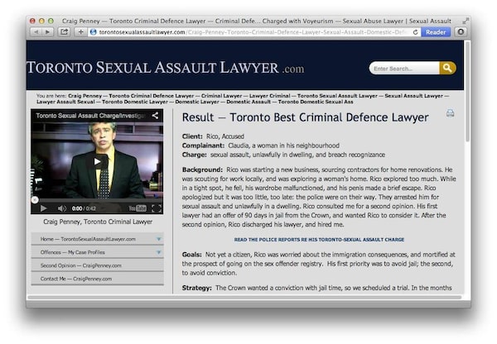Click the YouTube logo in the player

pyautogui.click(x=137, y=208)
